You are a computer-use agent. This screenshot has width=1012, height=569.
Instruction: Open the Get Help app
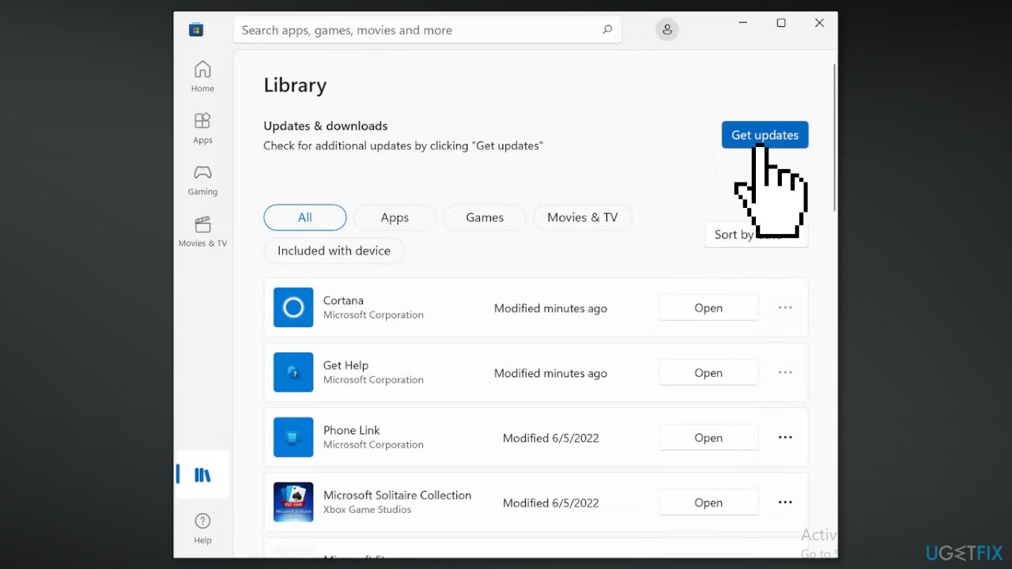(x=708, y=372)
